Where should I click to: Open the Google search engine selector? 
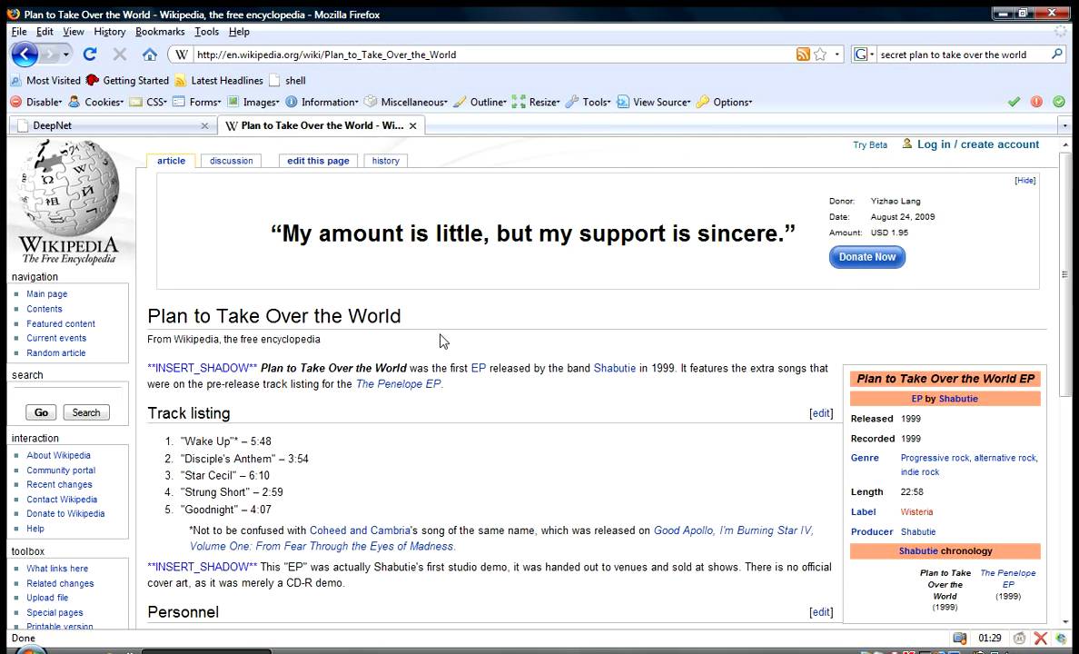point(864,54)
